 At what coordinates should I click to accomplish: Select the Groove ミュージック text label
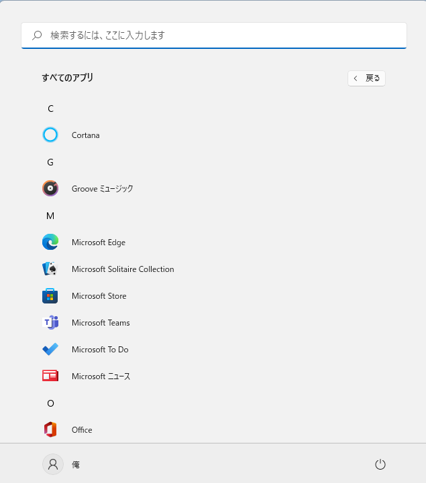click(x=102, y=188)
